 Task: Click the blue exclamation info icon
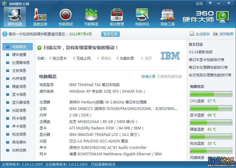click(5, 34)
